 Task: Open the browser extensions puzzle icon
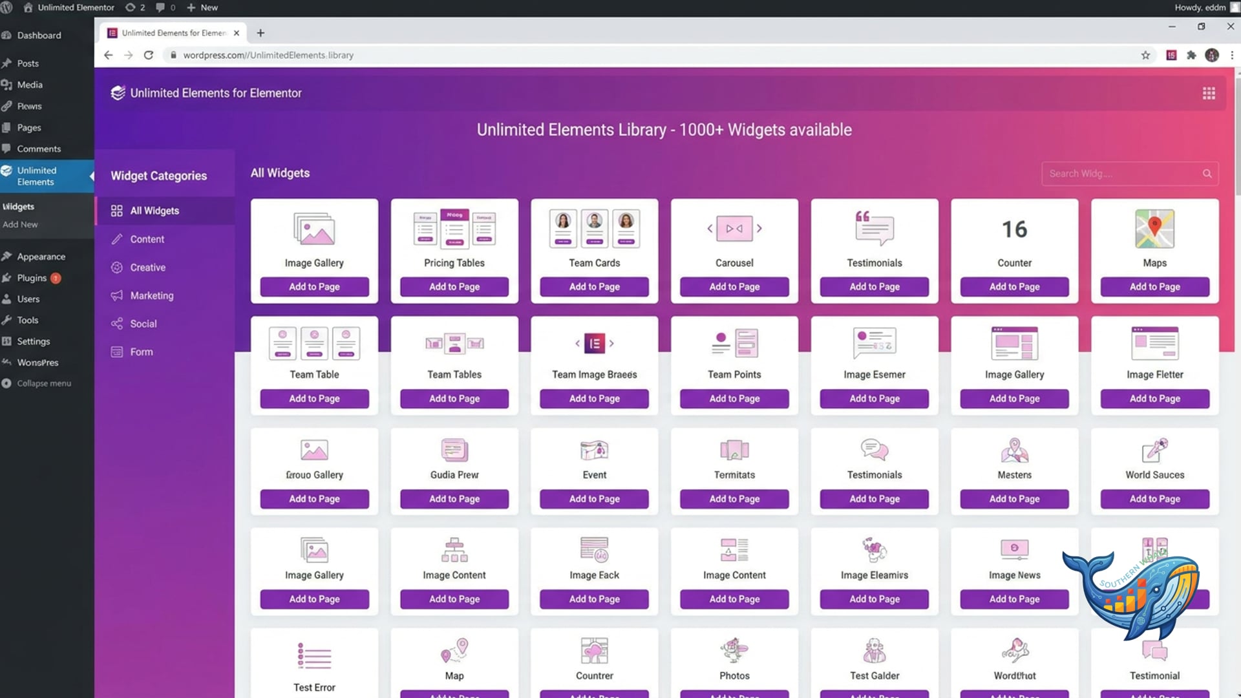1191,55
